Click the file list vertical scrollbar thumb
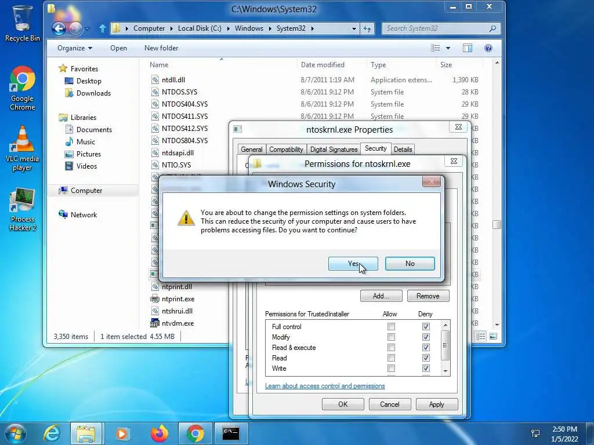 click(497, 224)
